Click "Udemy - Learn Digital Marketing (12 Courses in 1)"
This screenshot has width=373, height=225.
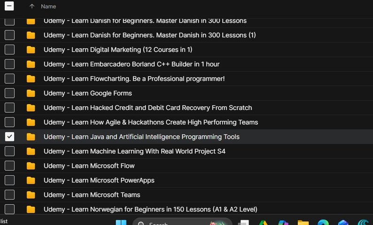pyautogui.click(x=118, y=50)
